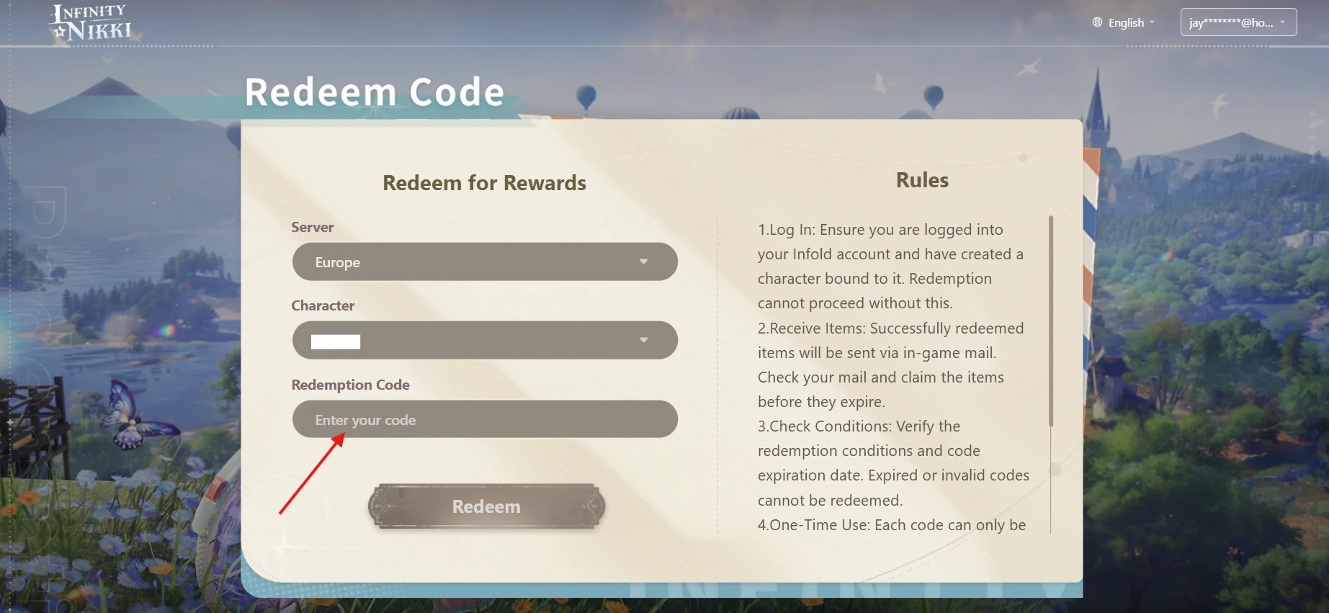
Task: Click rule text '3.Check Conditions: Verify the'
Action: (859, 426)
